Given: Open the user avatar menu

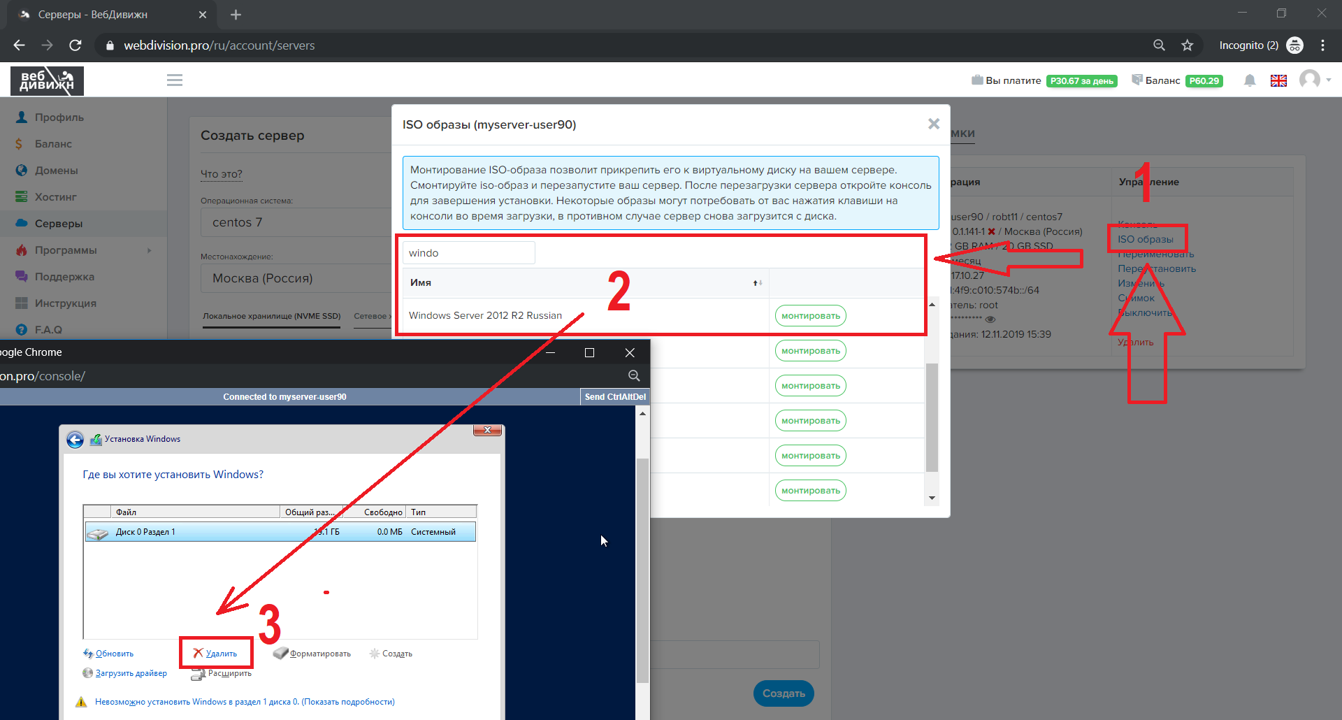Looking at the screenshot, I should click(1311, 80).
